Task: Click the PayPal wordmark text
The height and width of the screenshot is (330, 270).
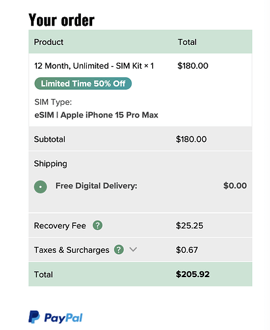Action: 63,318
